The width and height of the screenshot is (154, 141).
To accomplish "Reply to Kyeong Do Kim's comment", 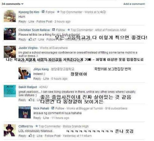I will coord(22,22).
